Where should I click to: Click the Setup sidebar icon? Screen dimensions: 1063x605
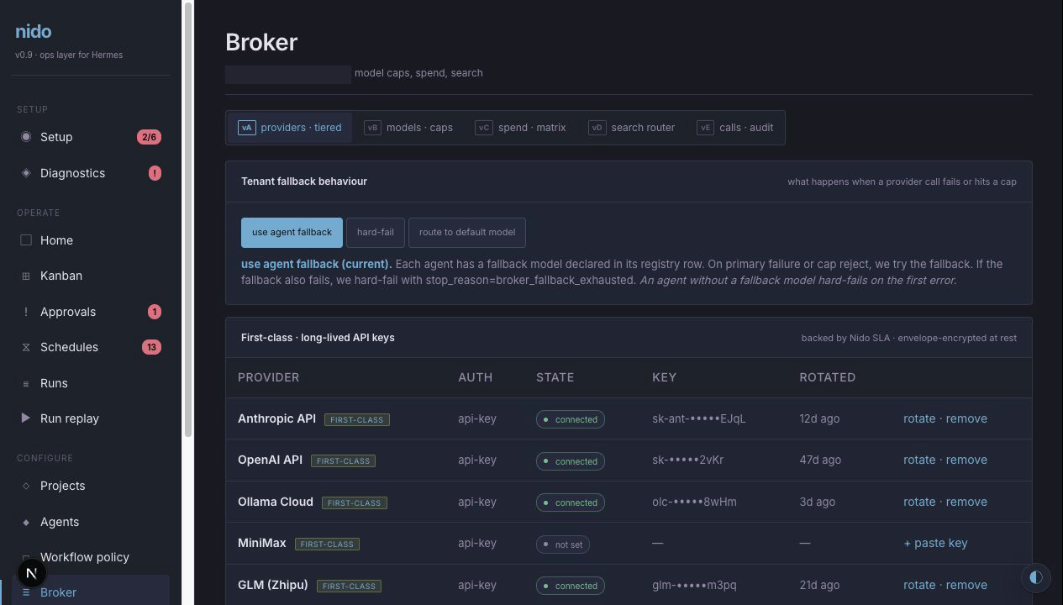click(26, 137)
